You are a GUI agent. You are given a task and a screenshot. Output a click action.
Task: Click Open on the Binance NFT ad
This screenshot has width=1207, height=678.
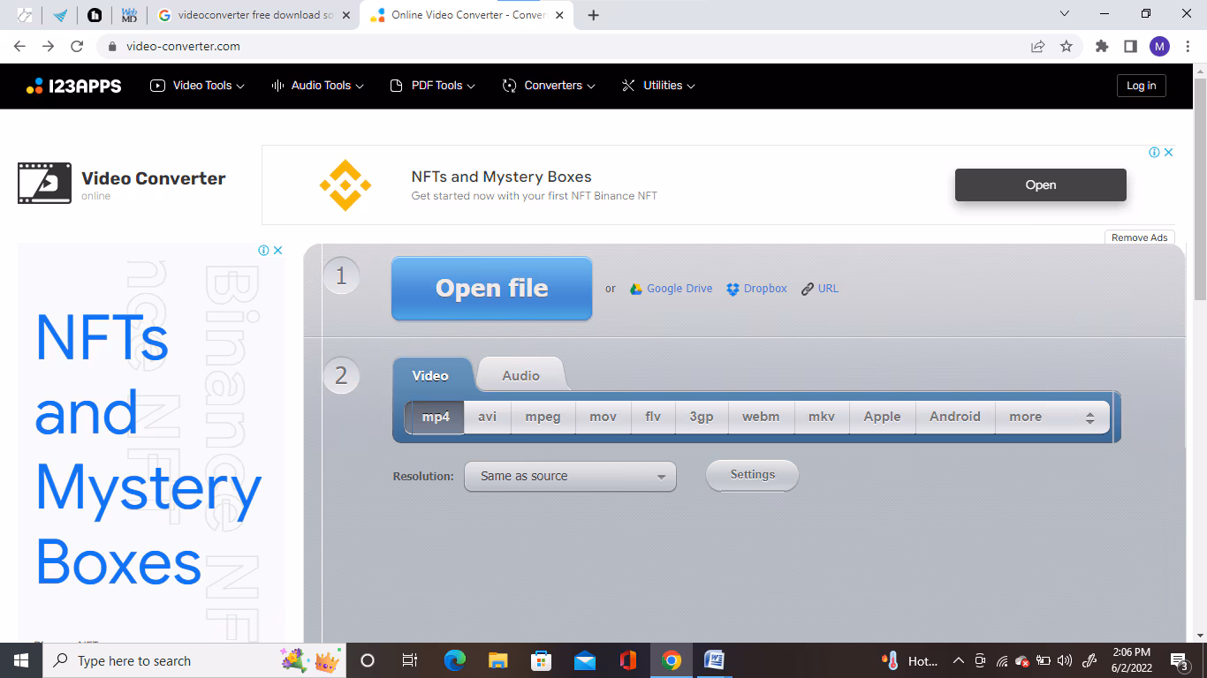1040,185
